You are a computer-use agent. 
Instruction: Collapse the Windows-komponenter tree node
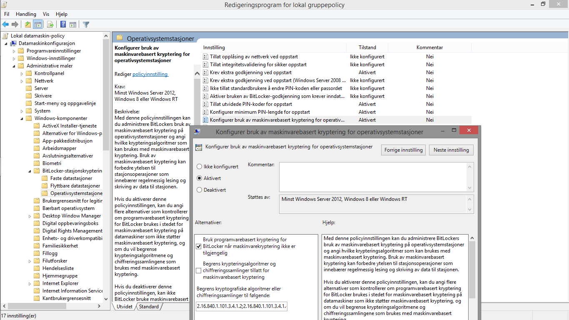click(22, 118)
